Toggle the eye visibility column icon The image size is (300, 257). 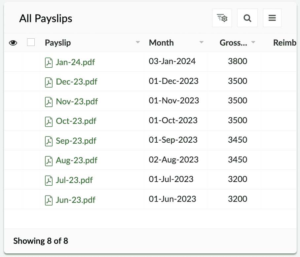[13, 43]
